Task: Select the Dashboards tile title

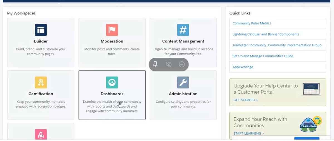Action: (112, 94)
